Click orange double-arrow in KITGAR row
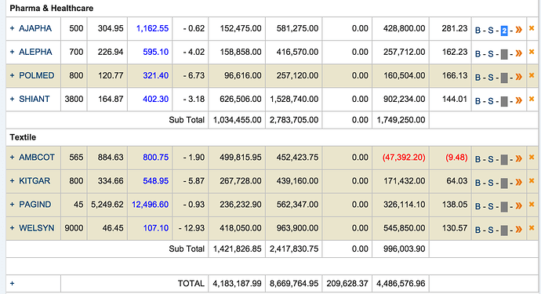 pos(518,183)
